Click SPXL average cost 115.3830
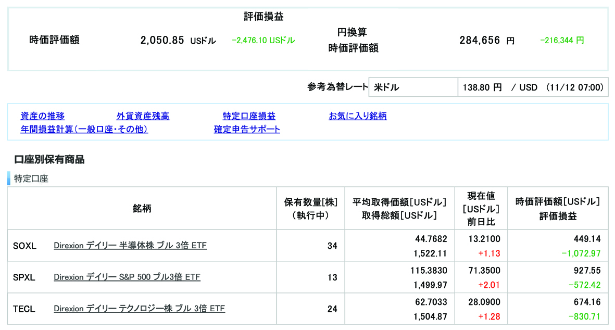Viewport: 615px width, 330px height. click(429, 271)
